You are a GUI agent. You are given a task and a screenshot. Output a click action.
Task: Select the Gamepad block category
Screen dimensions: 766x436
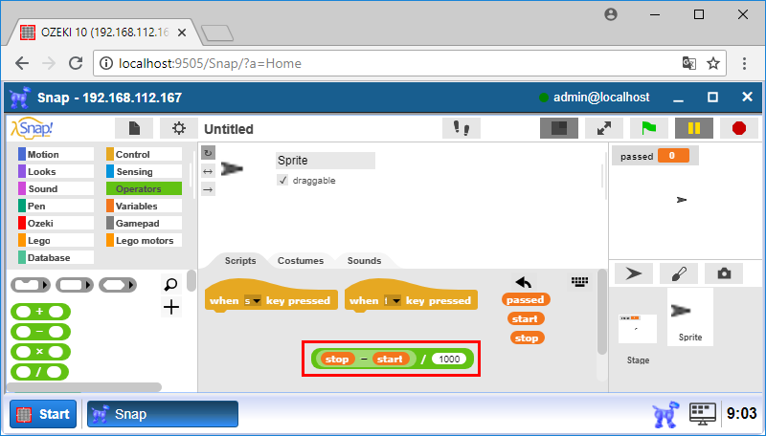pyautogui.click(x=144, y=223)
